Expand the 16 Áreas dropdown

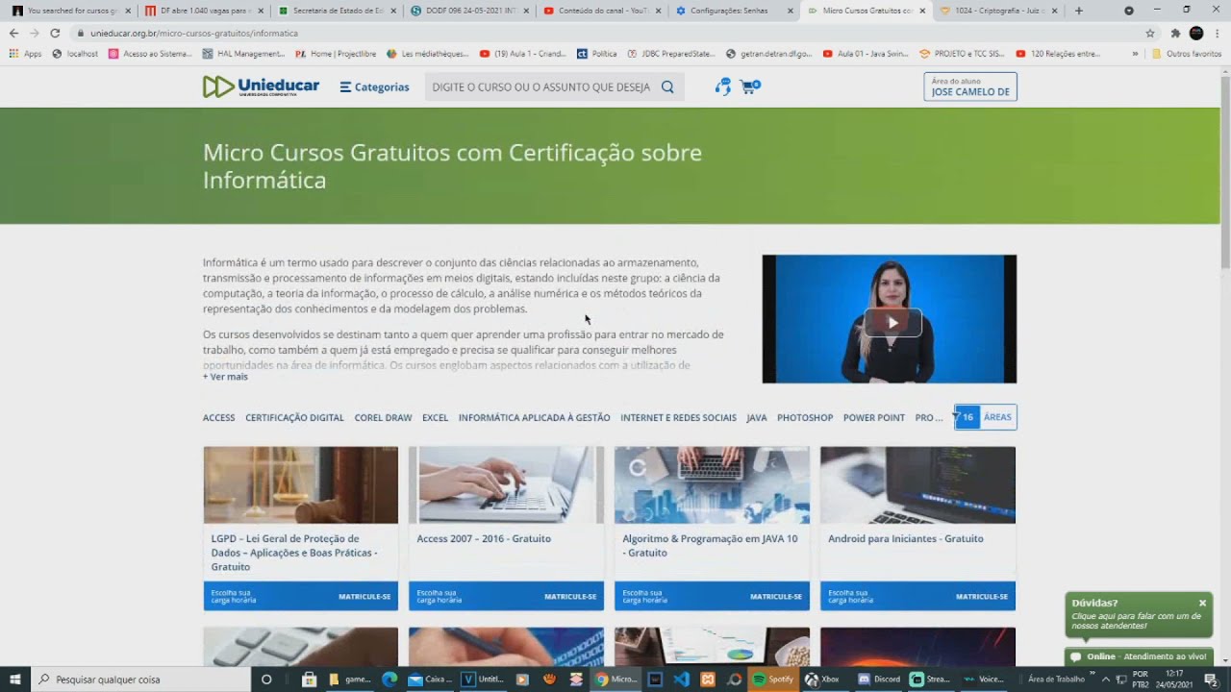[x=986, y=417]
